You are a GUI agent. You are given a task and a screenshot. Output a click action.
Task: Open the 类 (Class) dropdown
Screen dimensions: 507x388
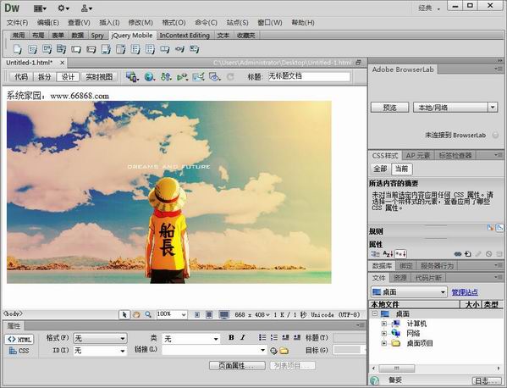pos(191,339)
